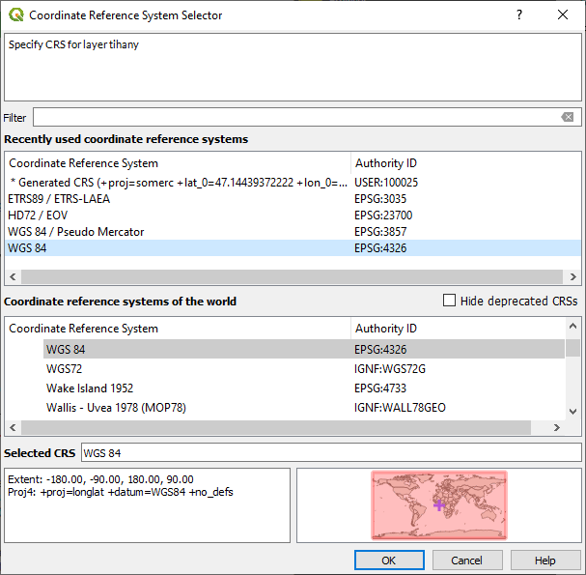Select WGS 84 in the world CRS tree
This screenshot has height=575, width=586.
pyautogui.click(x=303, y=350)
